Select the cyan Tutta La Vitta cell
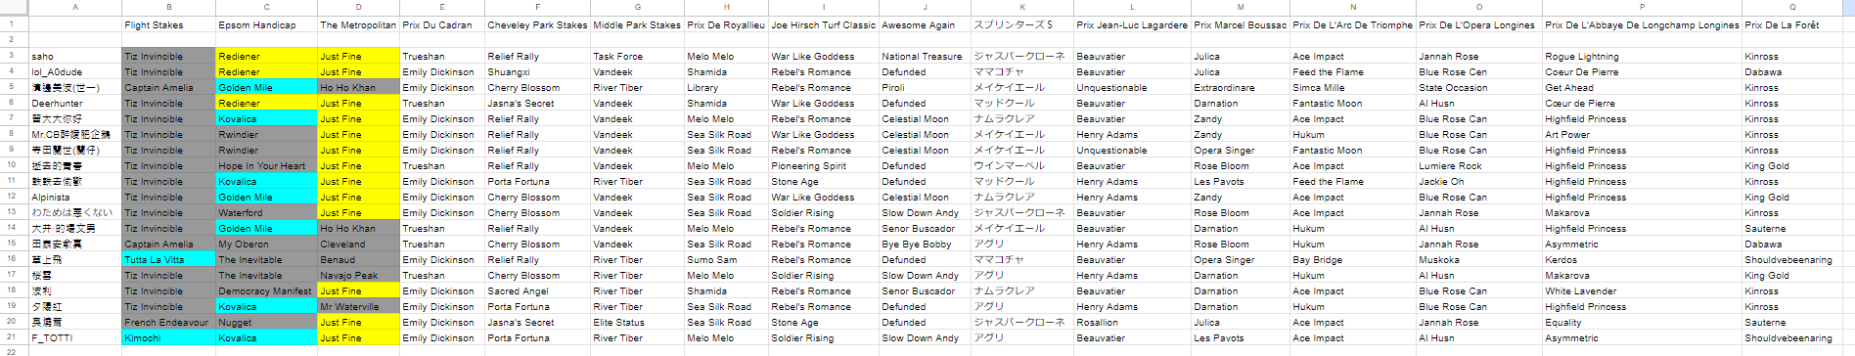The height and width of the screenshot is (356, 1855). 168,259
